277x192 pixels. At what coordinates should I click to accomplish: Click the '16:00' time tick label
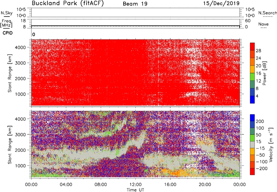(170, 185)
